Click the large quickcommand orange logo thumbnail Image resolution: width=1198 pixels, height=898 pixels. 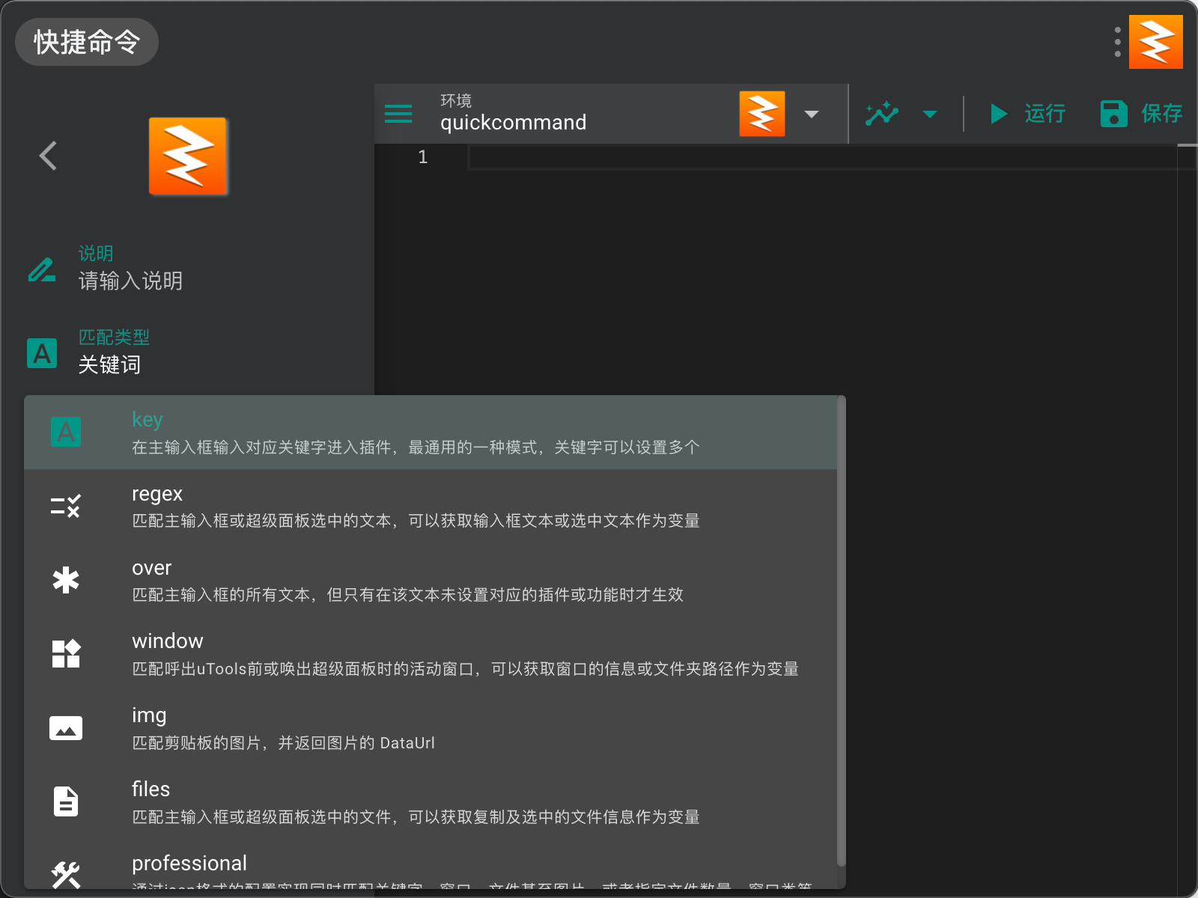coord(188,156)
